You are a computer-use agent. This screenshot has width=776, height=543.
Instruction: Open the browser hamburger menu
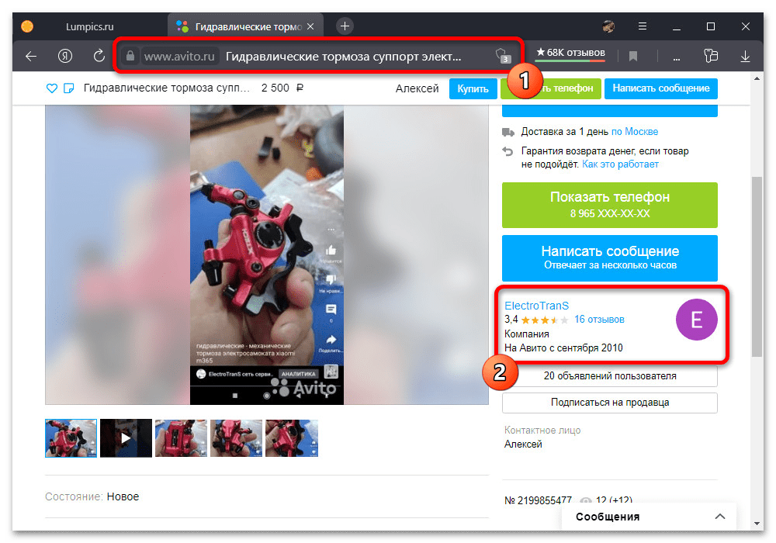coord(643,26)
